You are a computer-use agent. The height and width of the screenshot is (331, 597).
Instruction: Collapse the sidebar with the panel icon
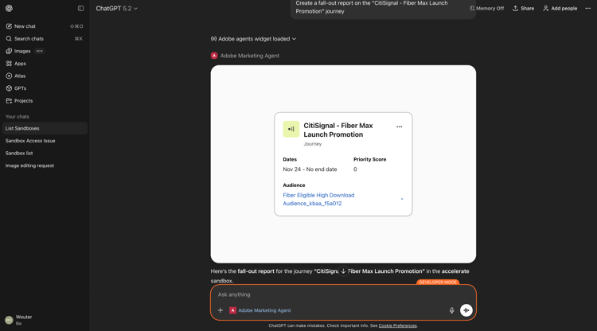click(x=80, y=9)
